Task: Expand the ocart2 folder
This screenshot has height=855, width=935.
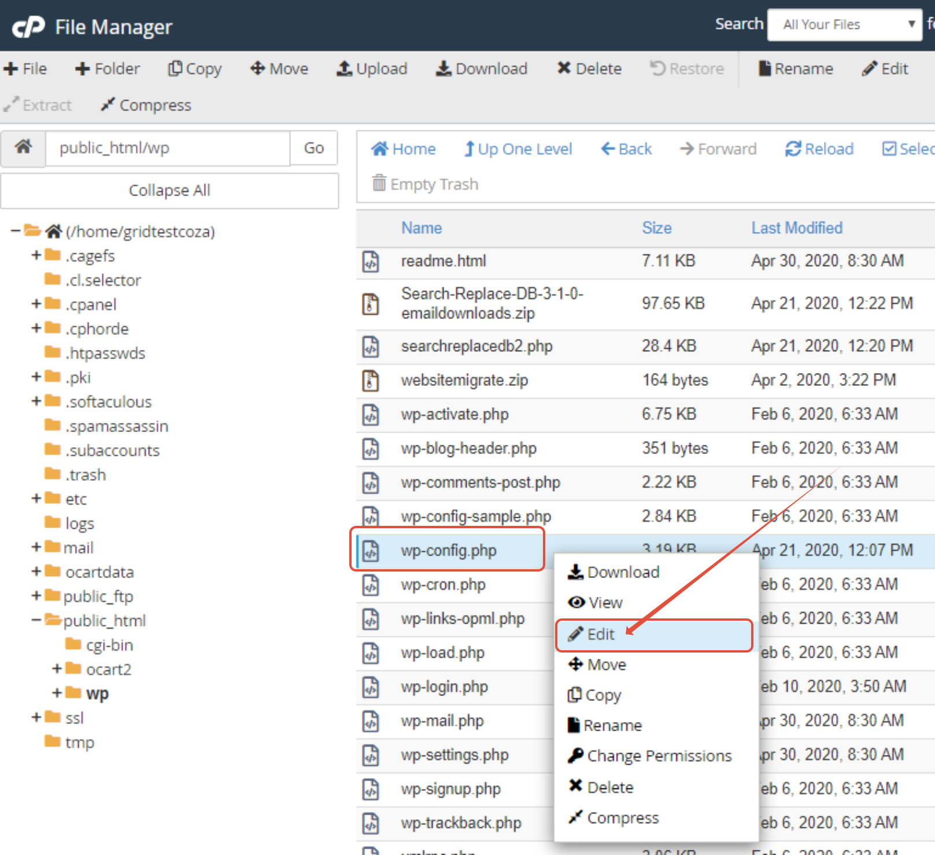Action: 57,669
